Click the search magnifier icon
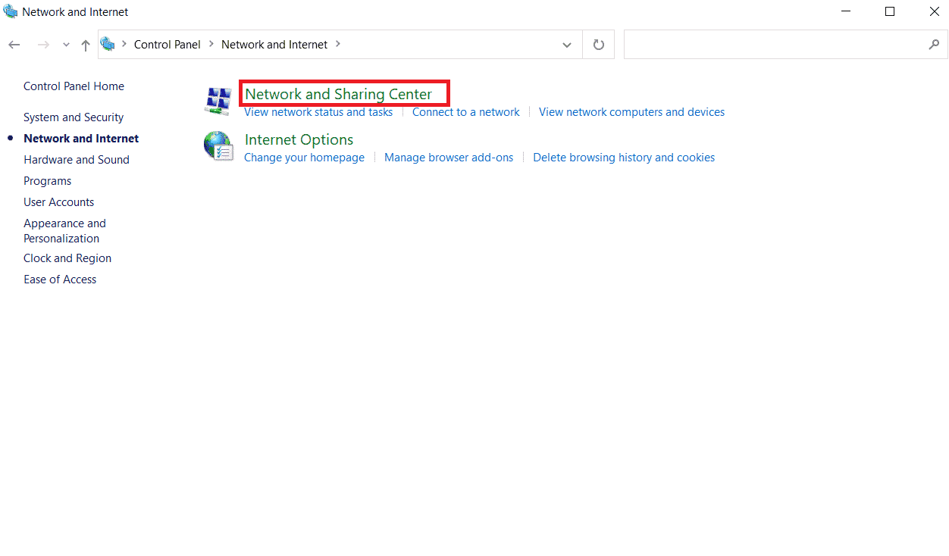The width and height of the screenshot is (949, 556). click(934, 44)
